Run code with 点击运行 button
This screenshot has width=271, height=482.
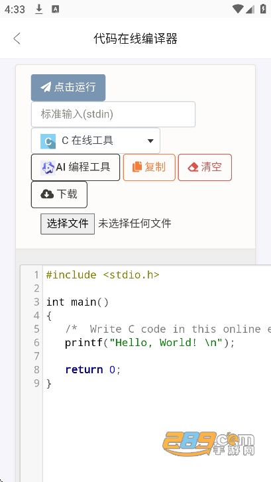tap(68, 88)
